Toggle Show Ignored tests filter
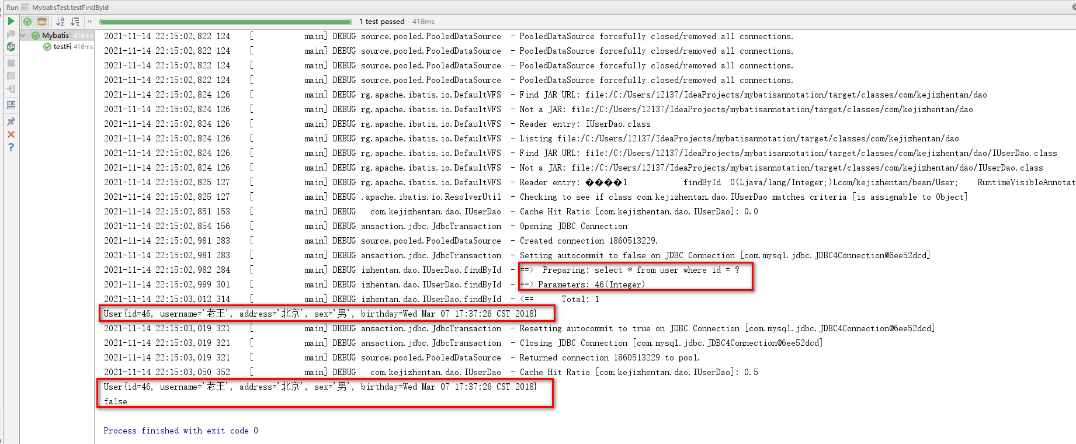Viewport: 1076px width, 444px height. pos(42,22)
